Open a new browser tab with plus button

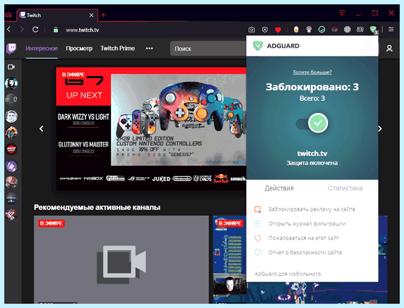coord(103,15)
